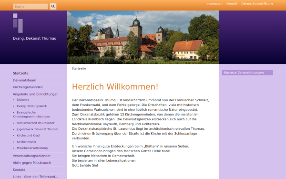Open Datenschutzerklärung link
This screenshot has height=179, width=286.
click(x=257, y=4)
